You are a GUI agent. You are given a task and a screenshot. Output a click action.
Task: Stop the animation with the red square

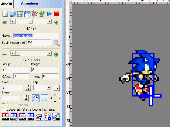pos(57,14)
